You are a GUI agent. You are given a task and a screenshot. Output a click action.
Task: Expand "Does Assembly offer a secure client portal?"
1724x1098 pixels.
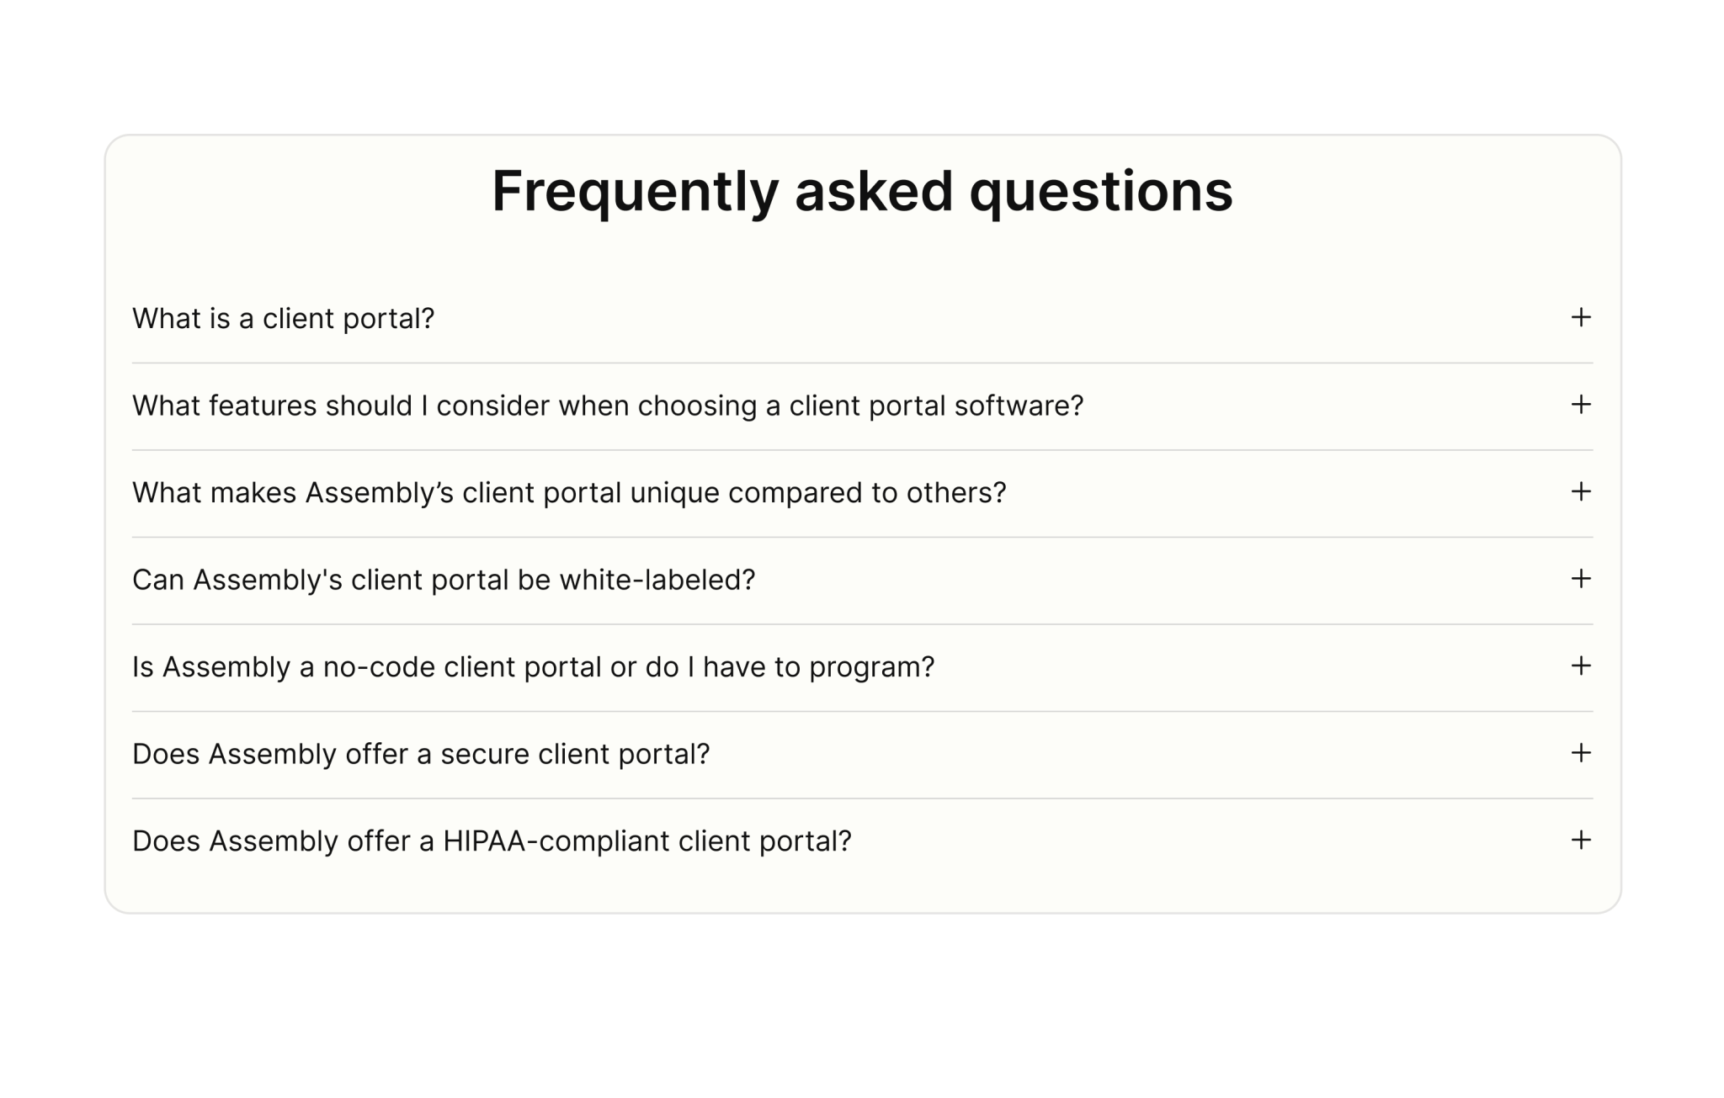(1581, 754)
